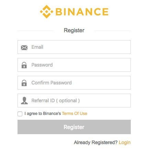Click the person silhouette icon for Referral ID
Image resolution: width=149 pixels, height=152 pixels.
(24, 101)
